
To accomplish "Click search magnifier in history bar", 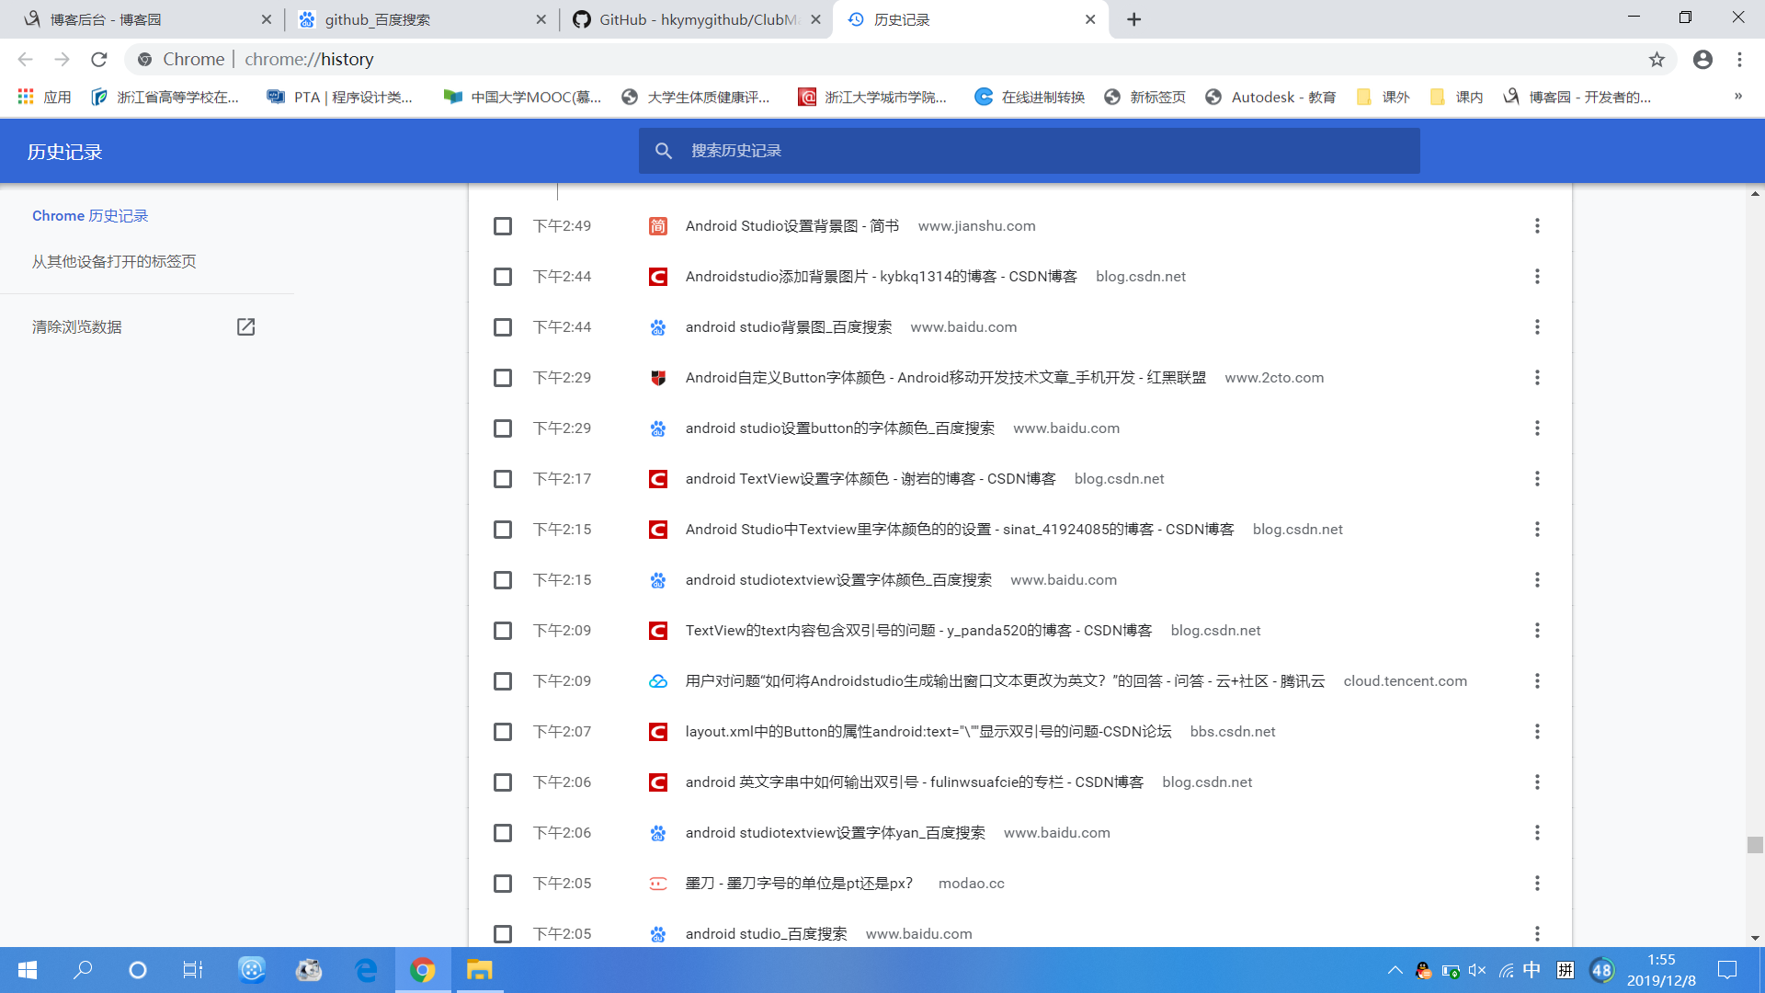I will (664, 151).
